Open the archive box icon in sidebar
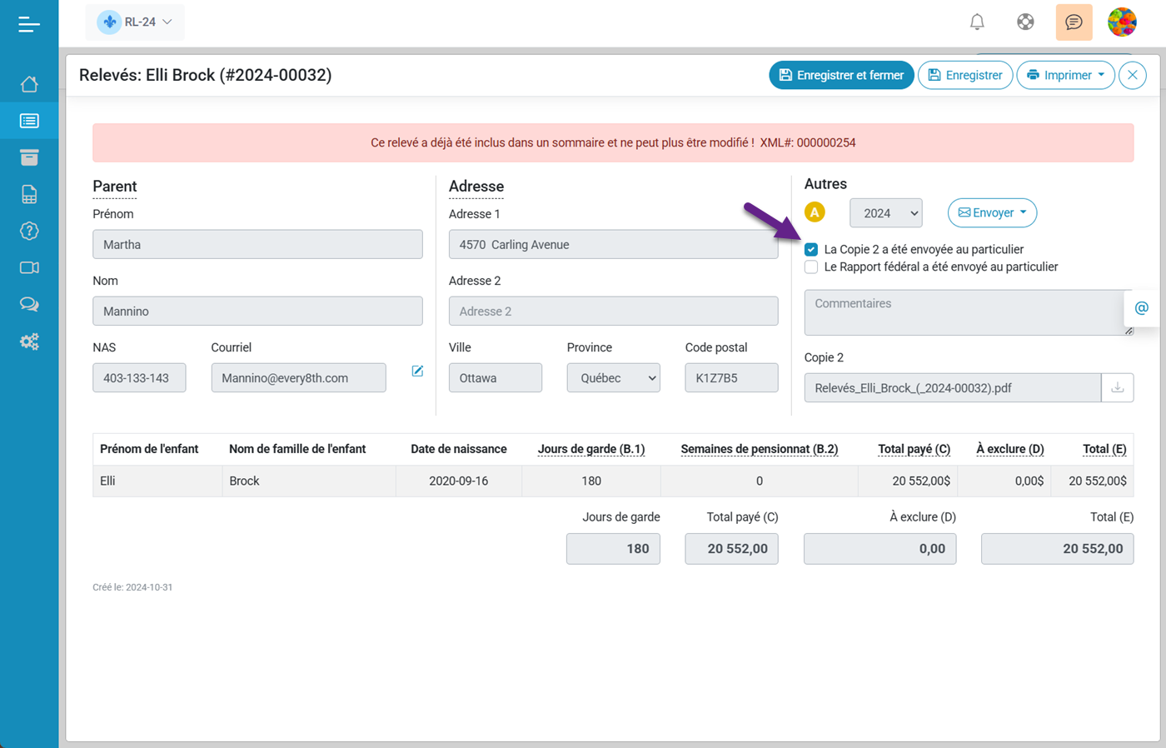Screen dimensions: 1166x748 point(29,157)
